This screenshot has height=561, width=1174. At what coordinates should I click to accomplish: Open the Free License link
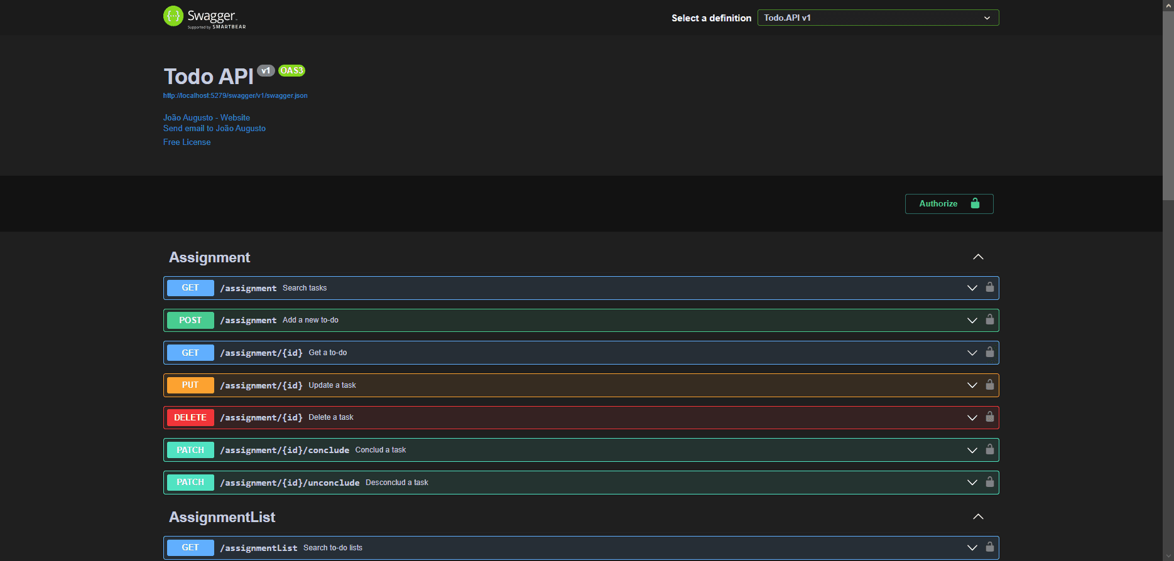point(187,142)
